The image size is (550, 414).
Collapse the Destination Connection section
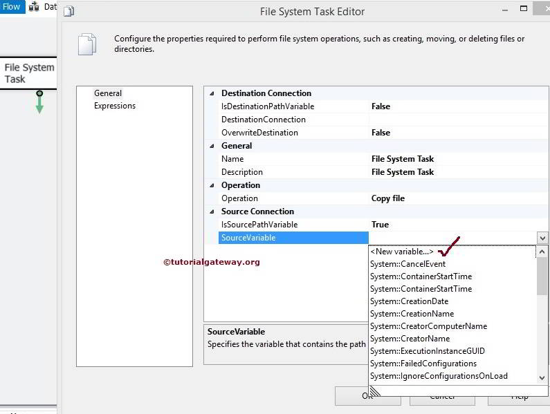[x=212, y=93]
